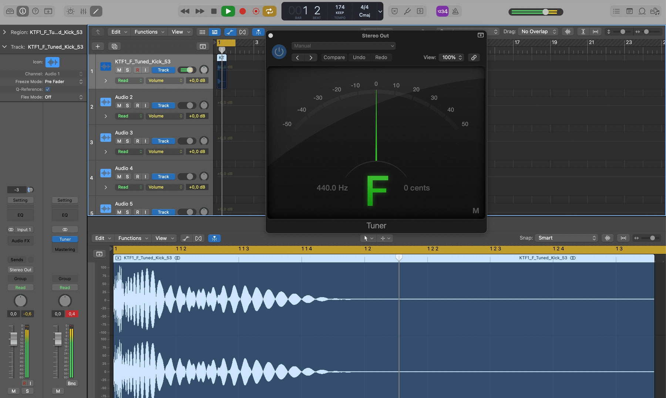The width and height of the screenshot is (666, 398).
Task: Open the tracks area View menu
Action: pos(181,32)
